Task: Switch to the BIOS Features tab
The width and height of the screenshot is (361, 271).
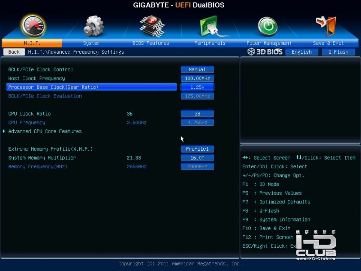Action: point(151,43)
